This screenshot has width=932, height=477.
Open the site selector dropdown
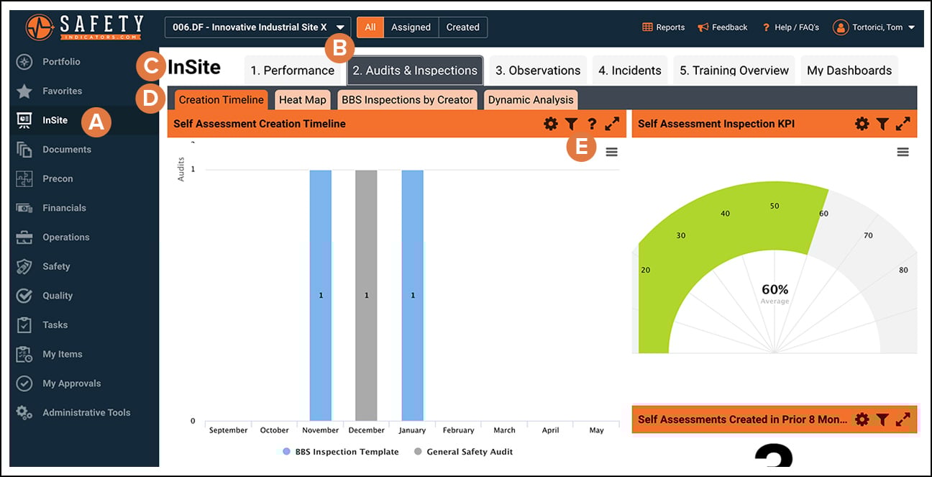click(257, 27)
